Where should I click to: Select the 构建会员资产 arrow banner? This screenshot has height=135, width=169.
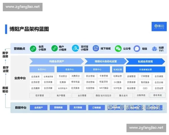click(x=56, y=61)
